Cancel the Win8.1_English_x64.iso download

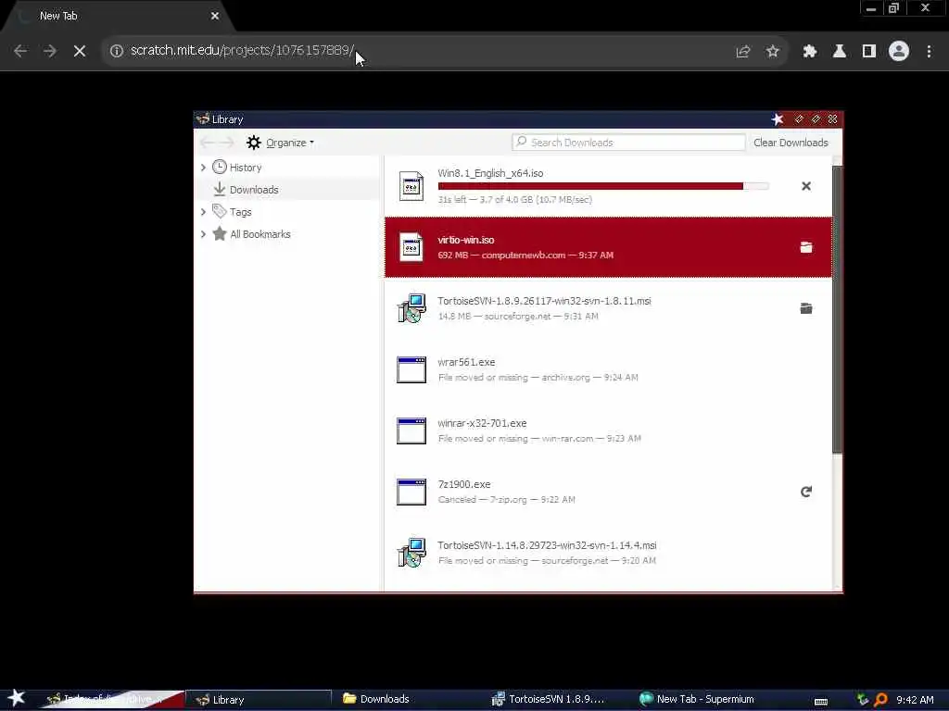[806, 186]
